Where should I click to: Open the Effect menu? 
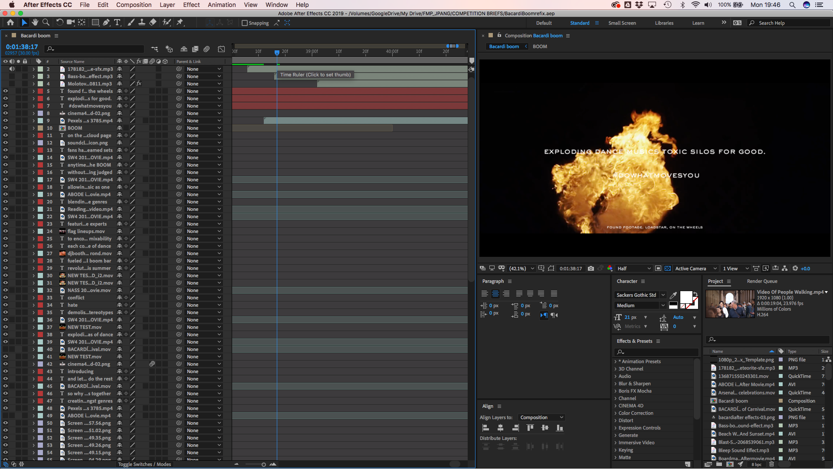(x=191, y=5)
